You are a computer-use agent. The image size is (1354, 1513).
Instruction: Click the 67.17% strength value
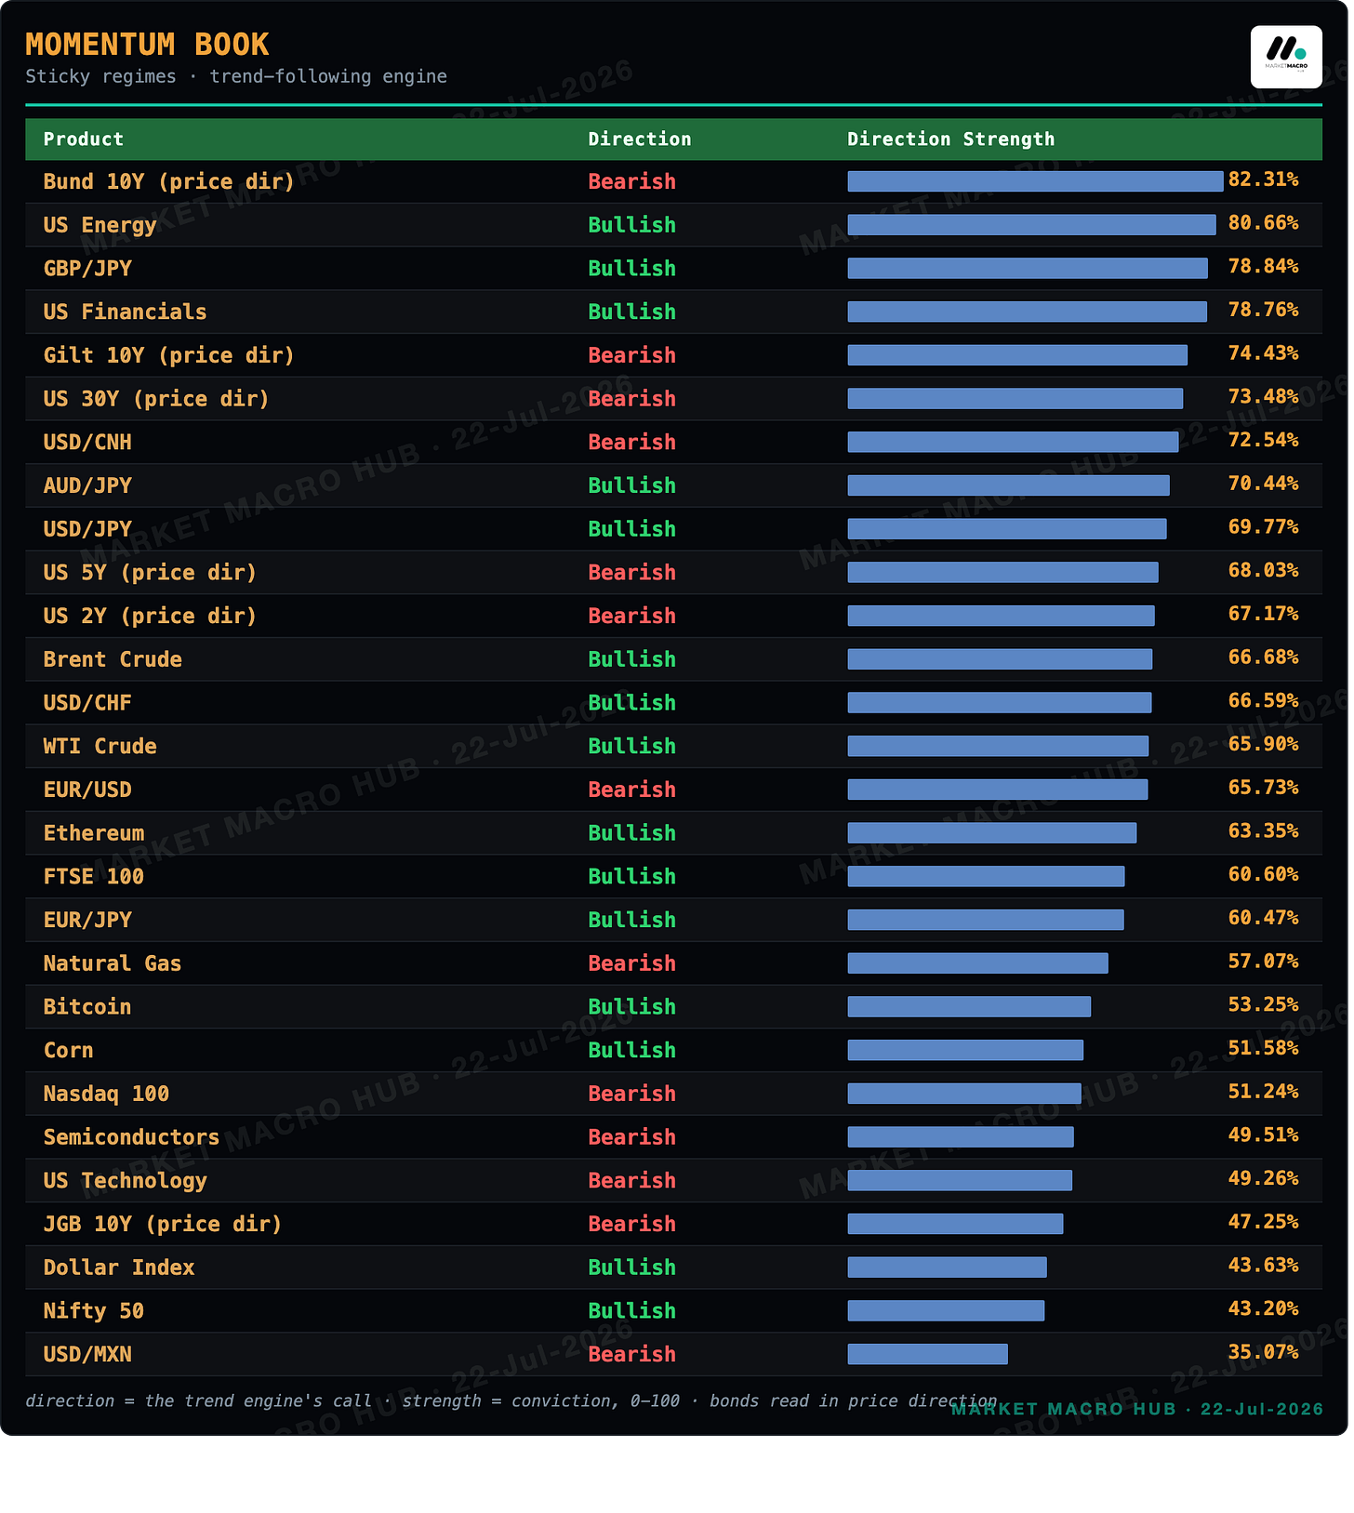1263,614
